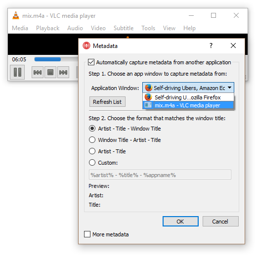This screenshot has height=270, width=256.
Task: Click the Metadata dialog red broadcast icon
Action: pos(86,45)
